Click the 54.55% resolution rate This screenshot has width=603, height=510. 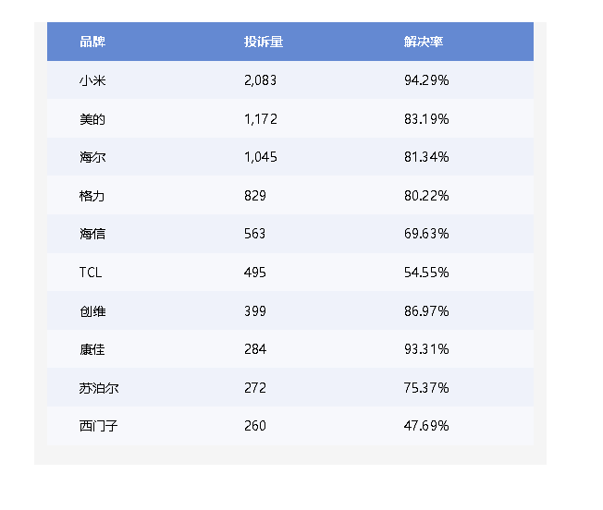point(426,273)
